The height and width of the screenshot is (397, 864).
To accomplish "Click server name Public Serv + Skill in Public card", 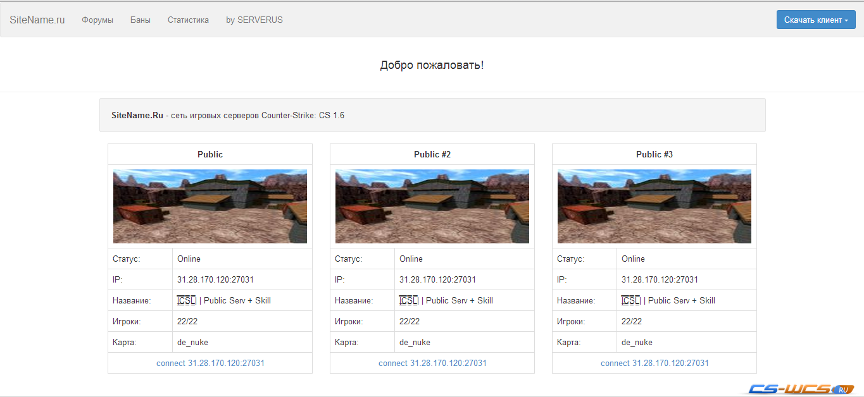I will (224, 300).
